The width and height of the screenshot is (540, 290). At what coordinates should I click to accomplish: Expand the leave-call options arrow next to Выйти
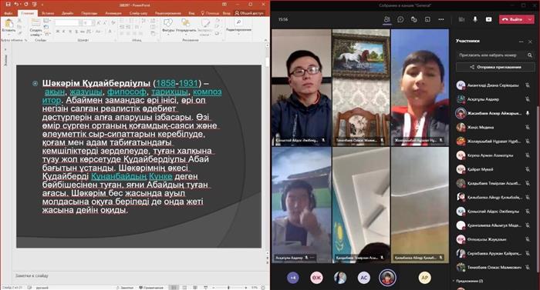(530, 19)
